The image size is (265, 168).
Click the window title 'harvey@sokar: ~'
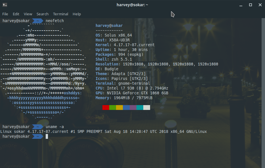tap(132, 5)
